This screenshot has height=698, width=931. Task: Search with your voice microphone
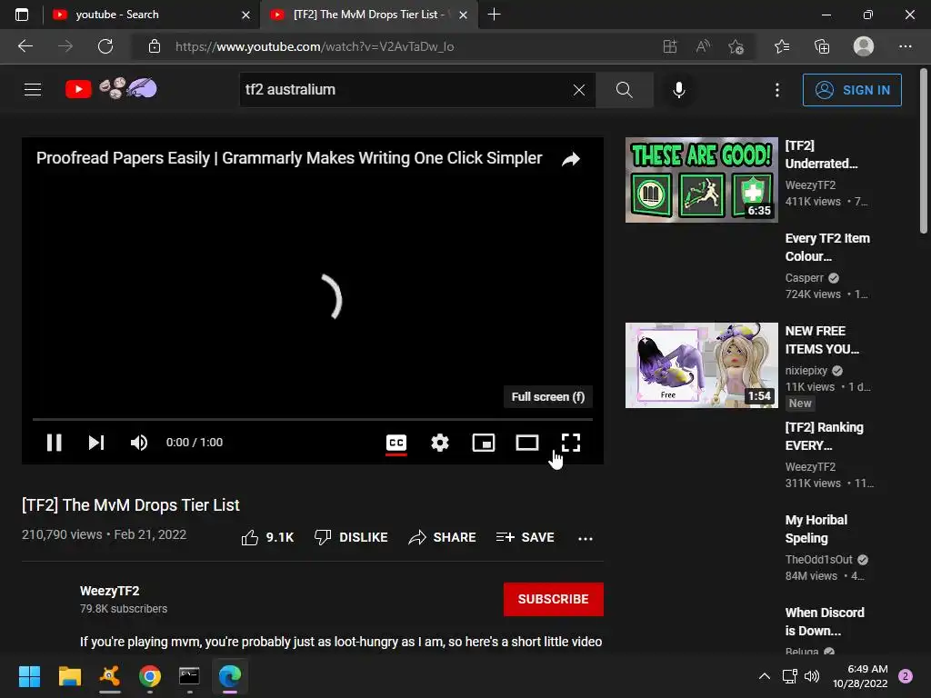[x=678, y=90]
